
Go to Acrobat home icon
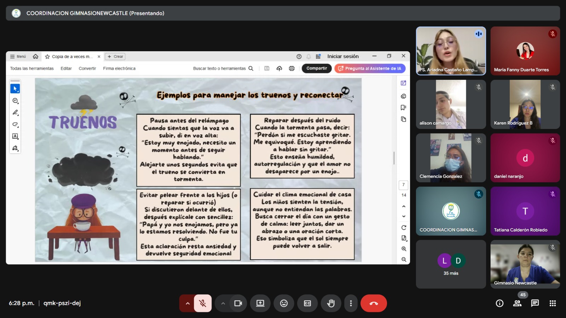(x=35, y=57)
